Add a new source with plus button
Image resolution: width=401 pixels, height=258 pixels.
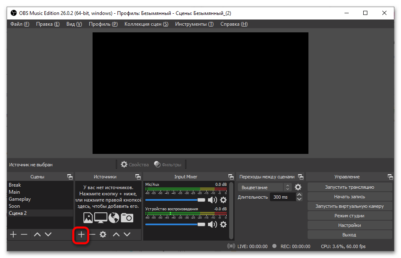coord(81,234)
